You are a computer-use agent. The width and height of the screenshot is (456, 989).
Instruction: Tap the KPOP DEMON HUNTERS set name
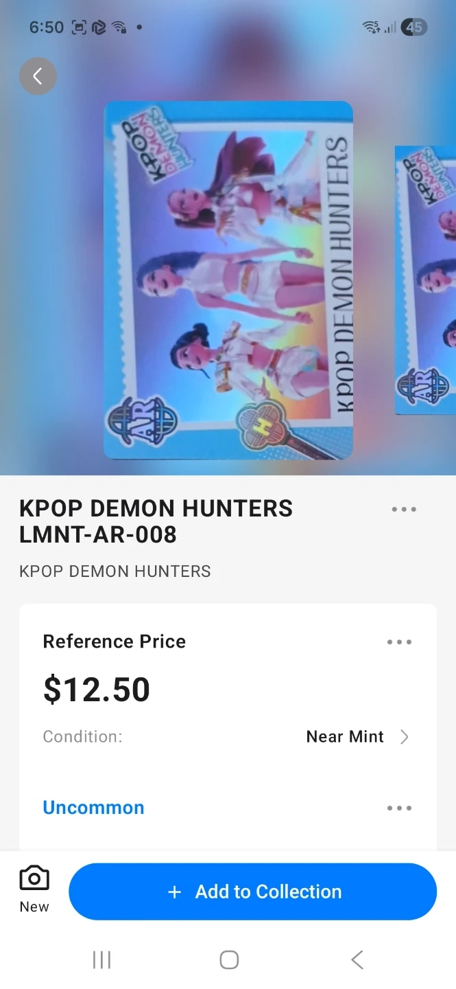pyautogui.click(x=115, y=571)
